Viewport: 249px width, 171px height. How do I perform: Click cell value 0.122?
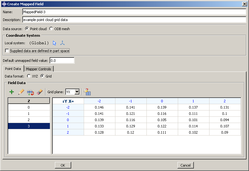coord(162,126)
